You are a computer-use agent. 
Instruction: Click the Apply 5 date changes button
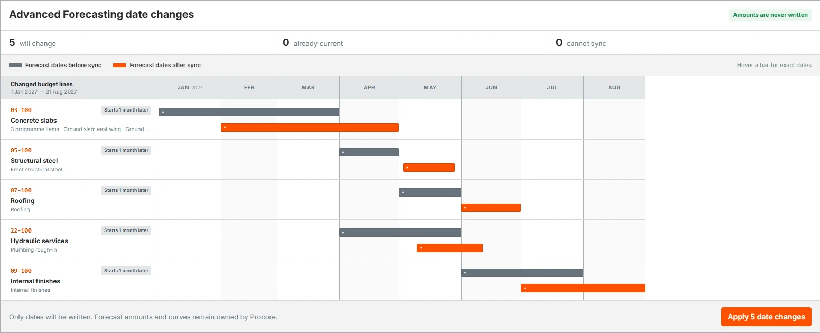[x=766, y=317]
